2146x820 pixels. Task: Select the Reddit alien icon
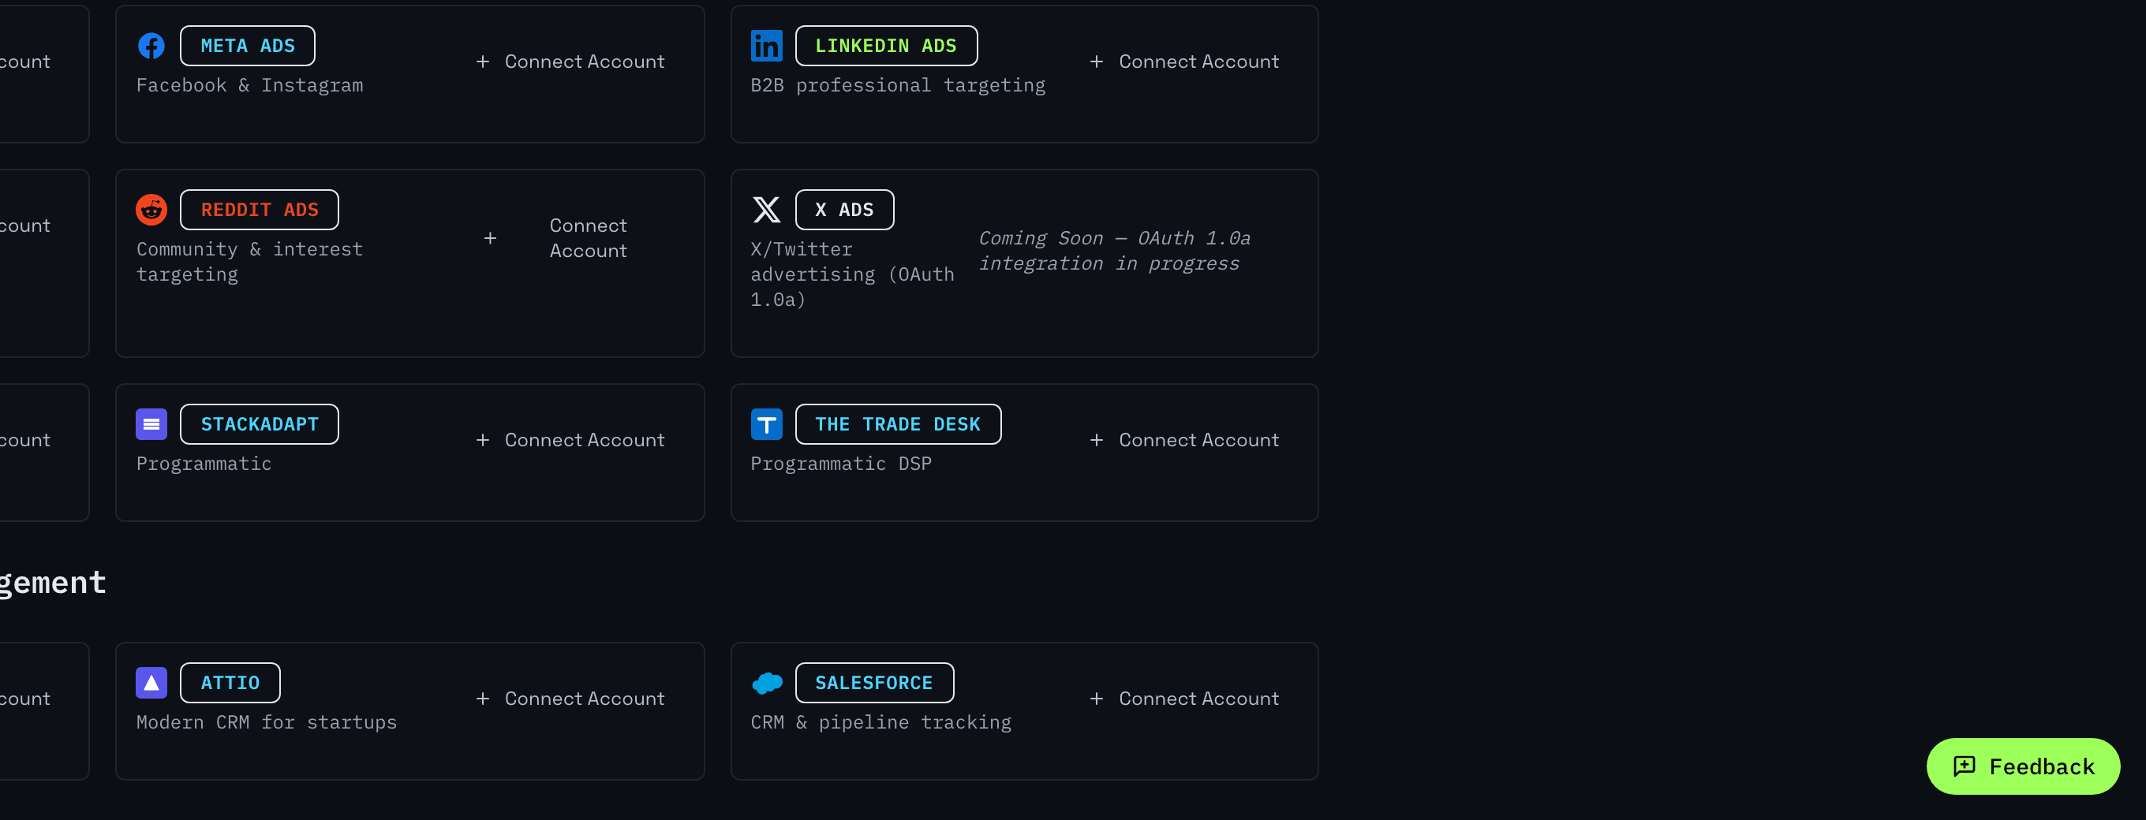coord(151,210)
